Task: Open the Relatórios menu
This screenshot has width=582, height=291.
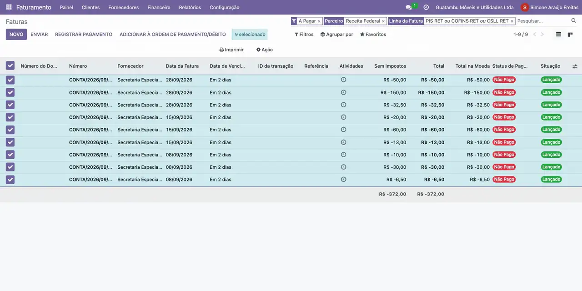Action: tap(190, 7)
